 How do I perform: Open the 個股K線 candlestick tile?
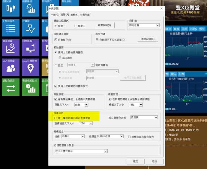point(10,8)
